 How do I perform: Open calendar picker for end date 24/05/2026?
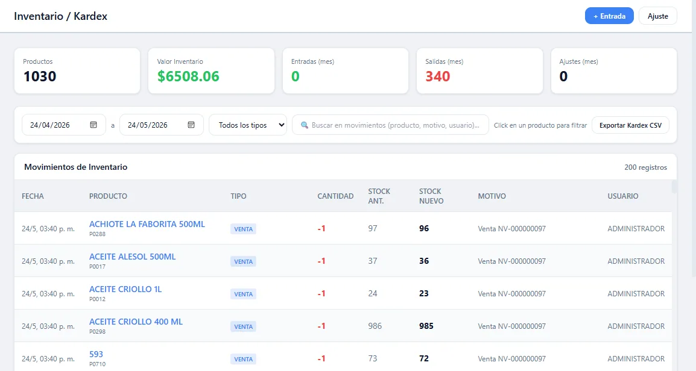tap(191, 125)
